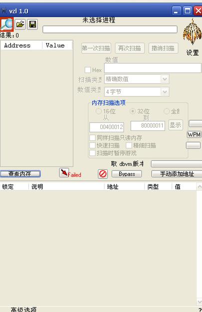
Task: Click the blank button below WPM
Action: [x=193, y=145]
